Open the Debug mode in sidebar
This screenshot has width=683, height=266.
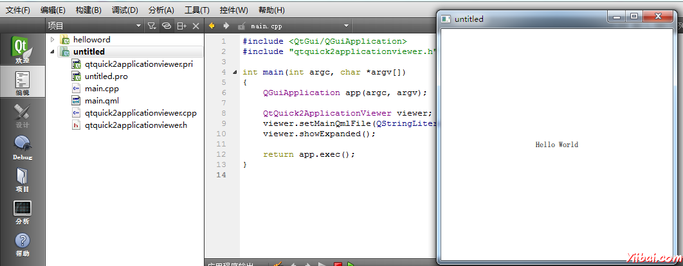(x=22, y=148)
